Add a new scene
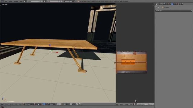 pos(60,1)
